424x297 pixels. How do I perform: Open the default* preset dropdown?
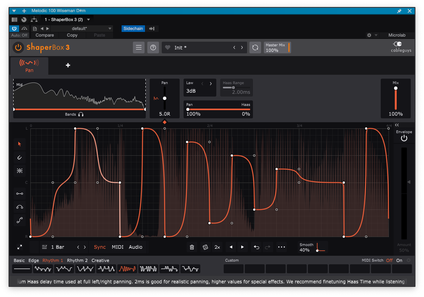click(x=82, y=28)
